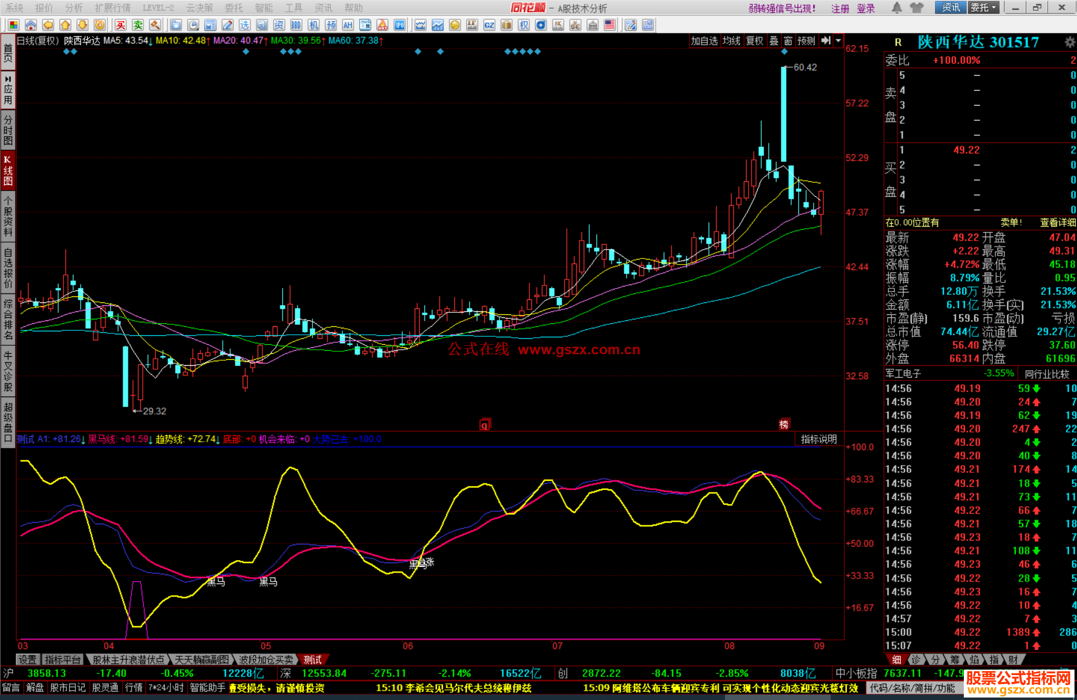Click the home house toolbar icon
The width and height of the screenshot is (1077, 700).
pyautogui.click(x=31, y=25)
